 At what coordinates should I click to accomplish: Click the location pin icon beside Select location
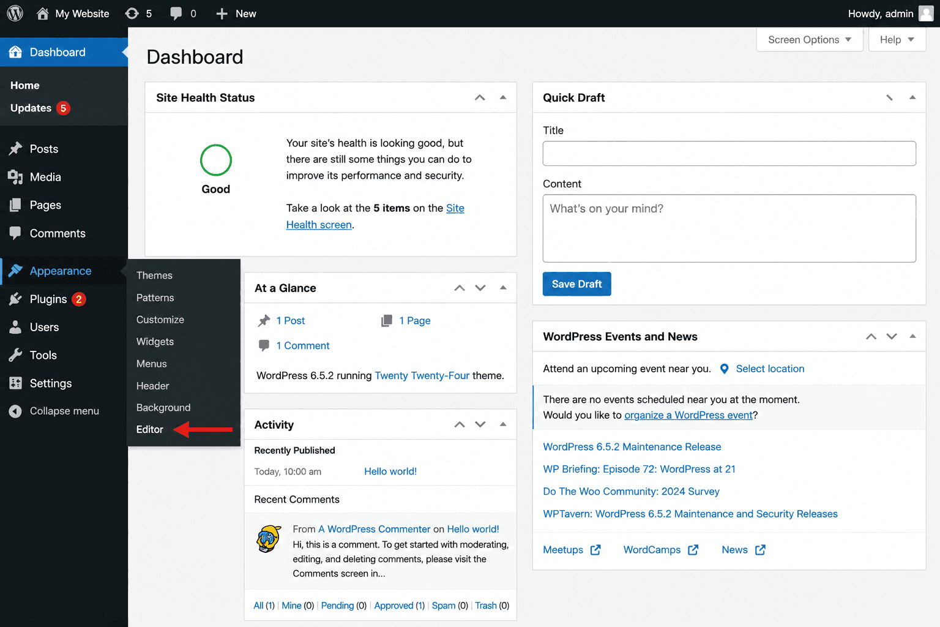(x=724, y=369)
